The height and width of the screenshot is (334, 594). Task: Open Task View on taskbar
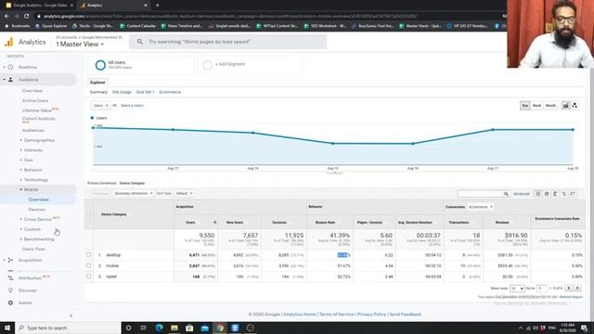144,328
